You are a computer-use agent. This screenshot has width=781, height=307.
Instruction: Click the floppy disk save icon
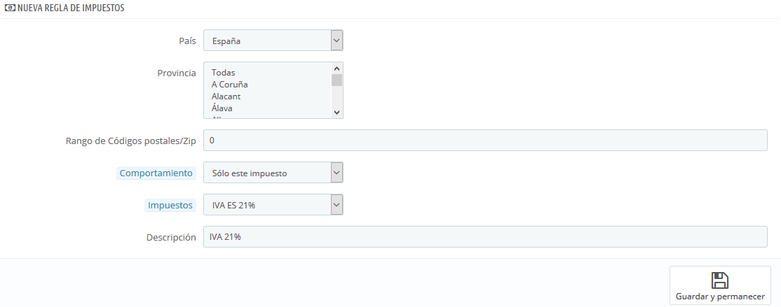click(720, 280)
